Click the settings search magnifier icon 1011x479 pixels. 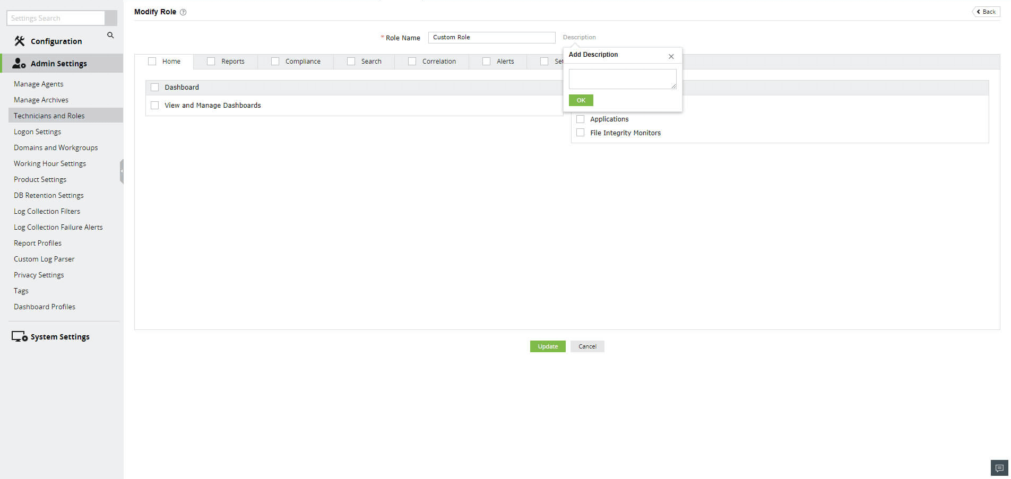point(110,35)
